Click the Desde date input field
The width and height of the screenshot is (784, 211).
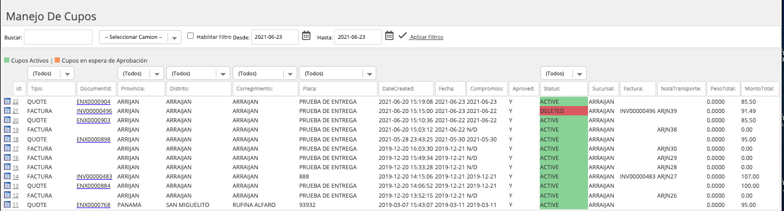coord(275,37)
